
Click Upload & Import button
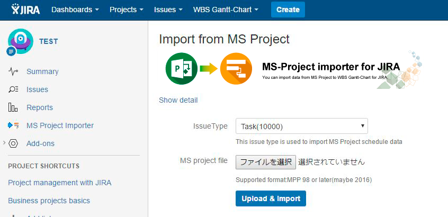coord(271,198)
